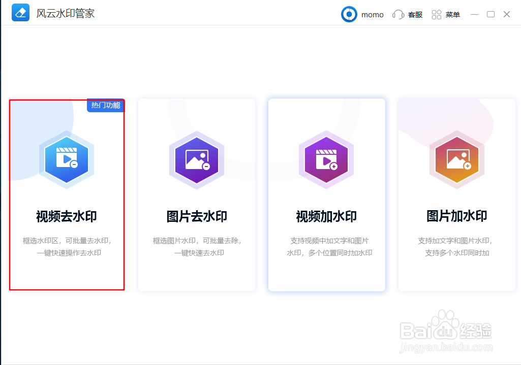This screenshot has width=521, height=365.
Task: Select the 图片去水印 image watermark remover icon
Action: pos(197,160)
